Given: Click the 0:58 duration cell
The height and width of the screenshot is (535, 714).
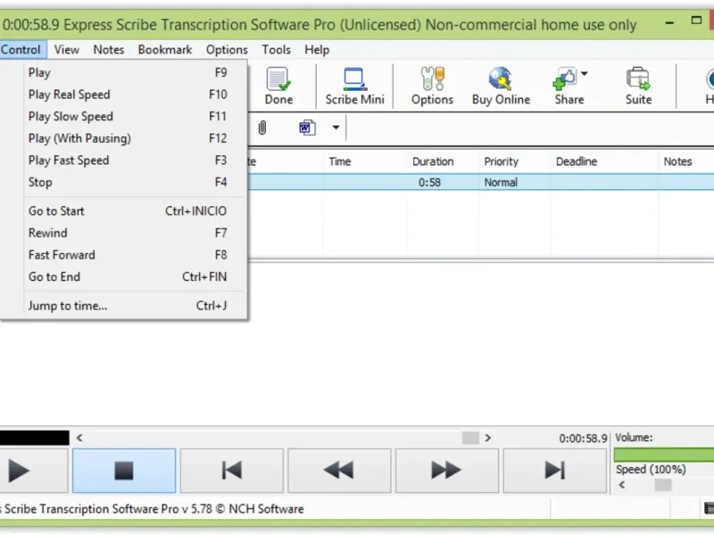Looking at the screenshot, I should point(429,183).
